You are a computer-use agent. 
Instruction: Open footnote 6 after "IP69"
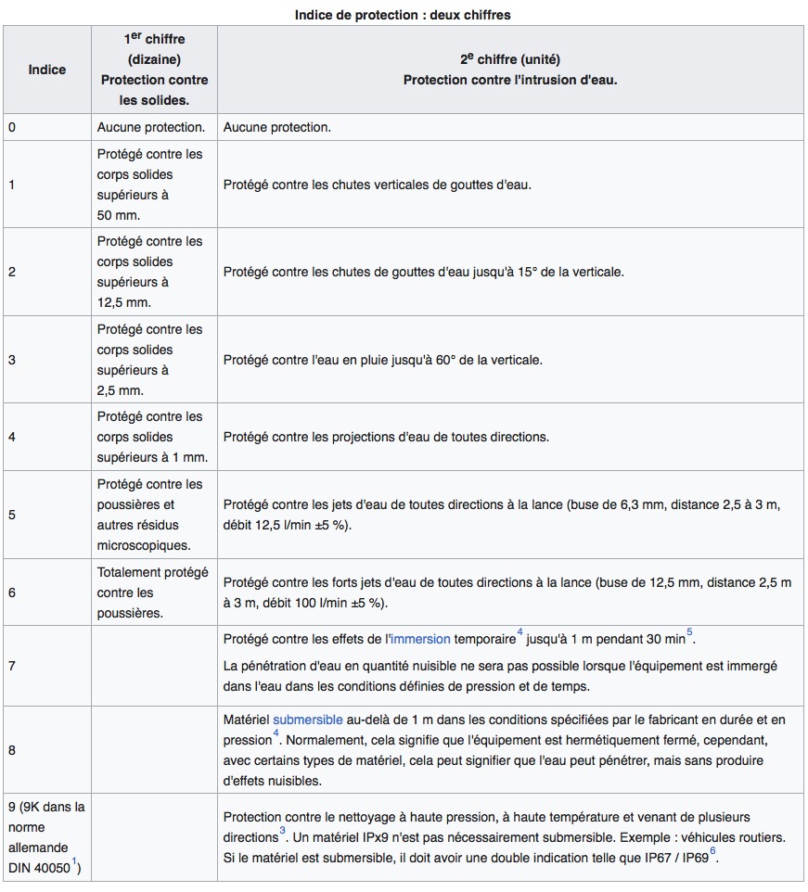click(x=712, y=852)
